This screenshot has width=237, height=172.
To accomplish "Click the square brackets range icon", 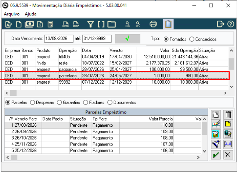I will pyautogui.click(x=101, y=24).
